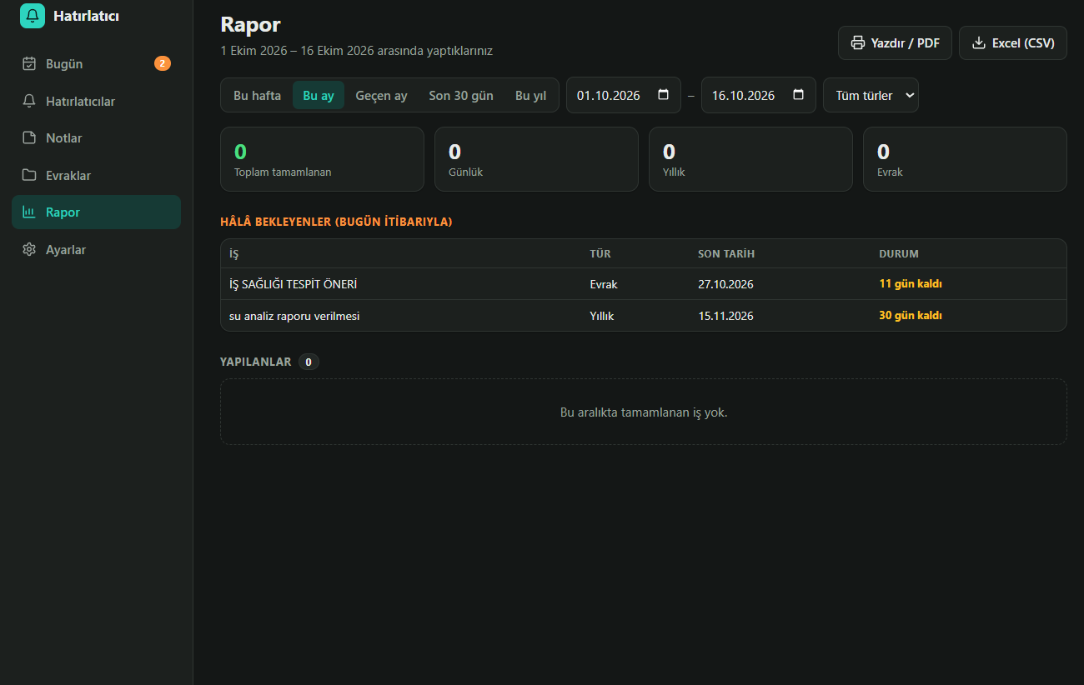1084x685 pixels.
Task: Select the Bu ay range tab
Action: click(x=319, y=95)
